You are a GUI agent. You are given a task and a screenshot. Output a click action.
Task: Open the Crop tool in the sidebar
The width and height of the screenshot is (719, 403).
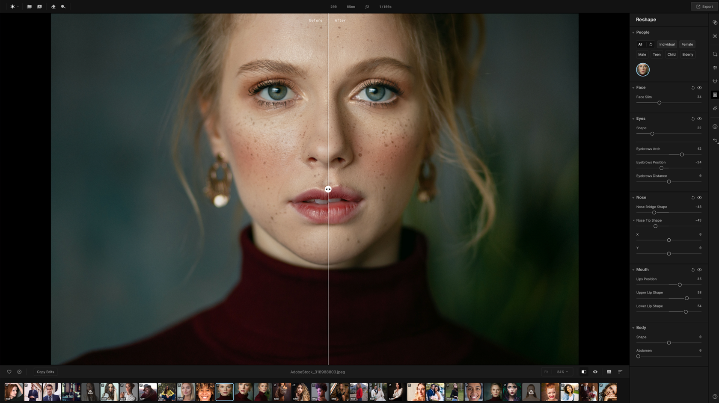click(715, 54)
